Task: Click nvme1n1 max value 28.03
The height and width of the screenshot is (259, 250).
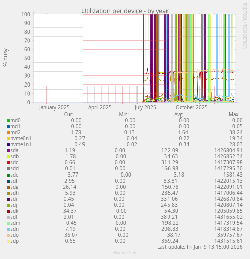Action: (x=236, y=144)
